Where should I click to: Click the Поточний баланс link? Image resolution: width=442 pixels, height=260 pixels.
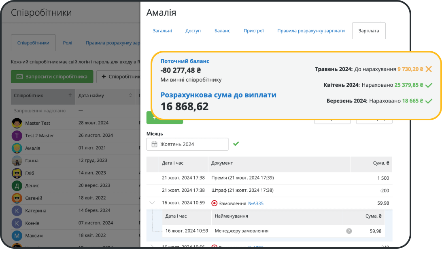point(185,61)
